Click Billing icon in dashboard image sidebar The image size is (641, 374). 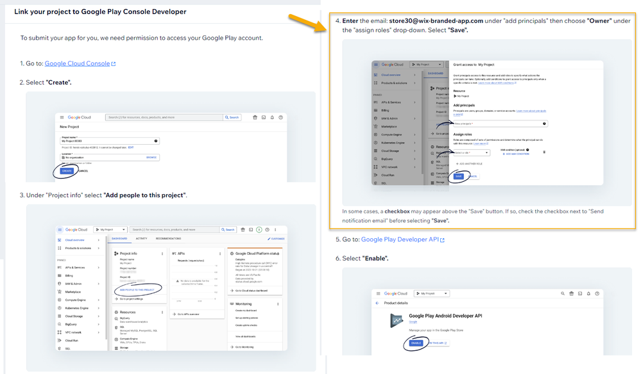tap(60, 276)
